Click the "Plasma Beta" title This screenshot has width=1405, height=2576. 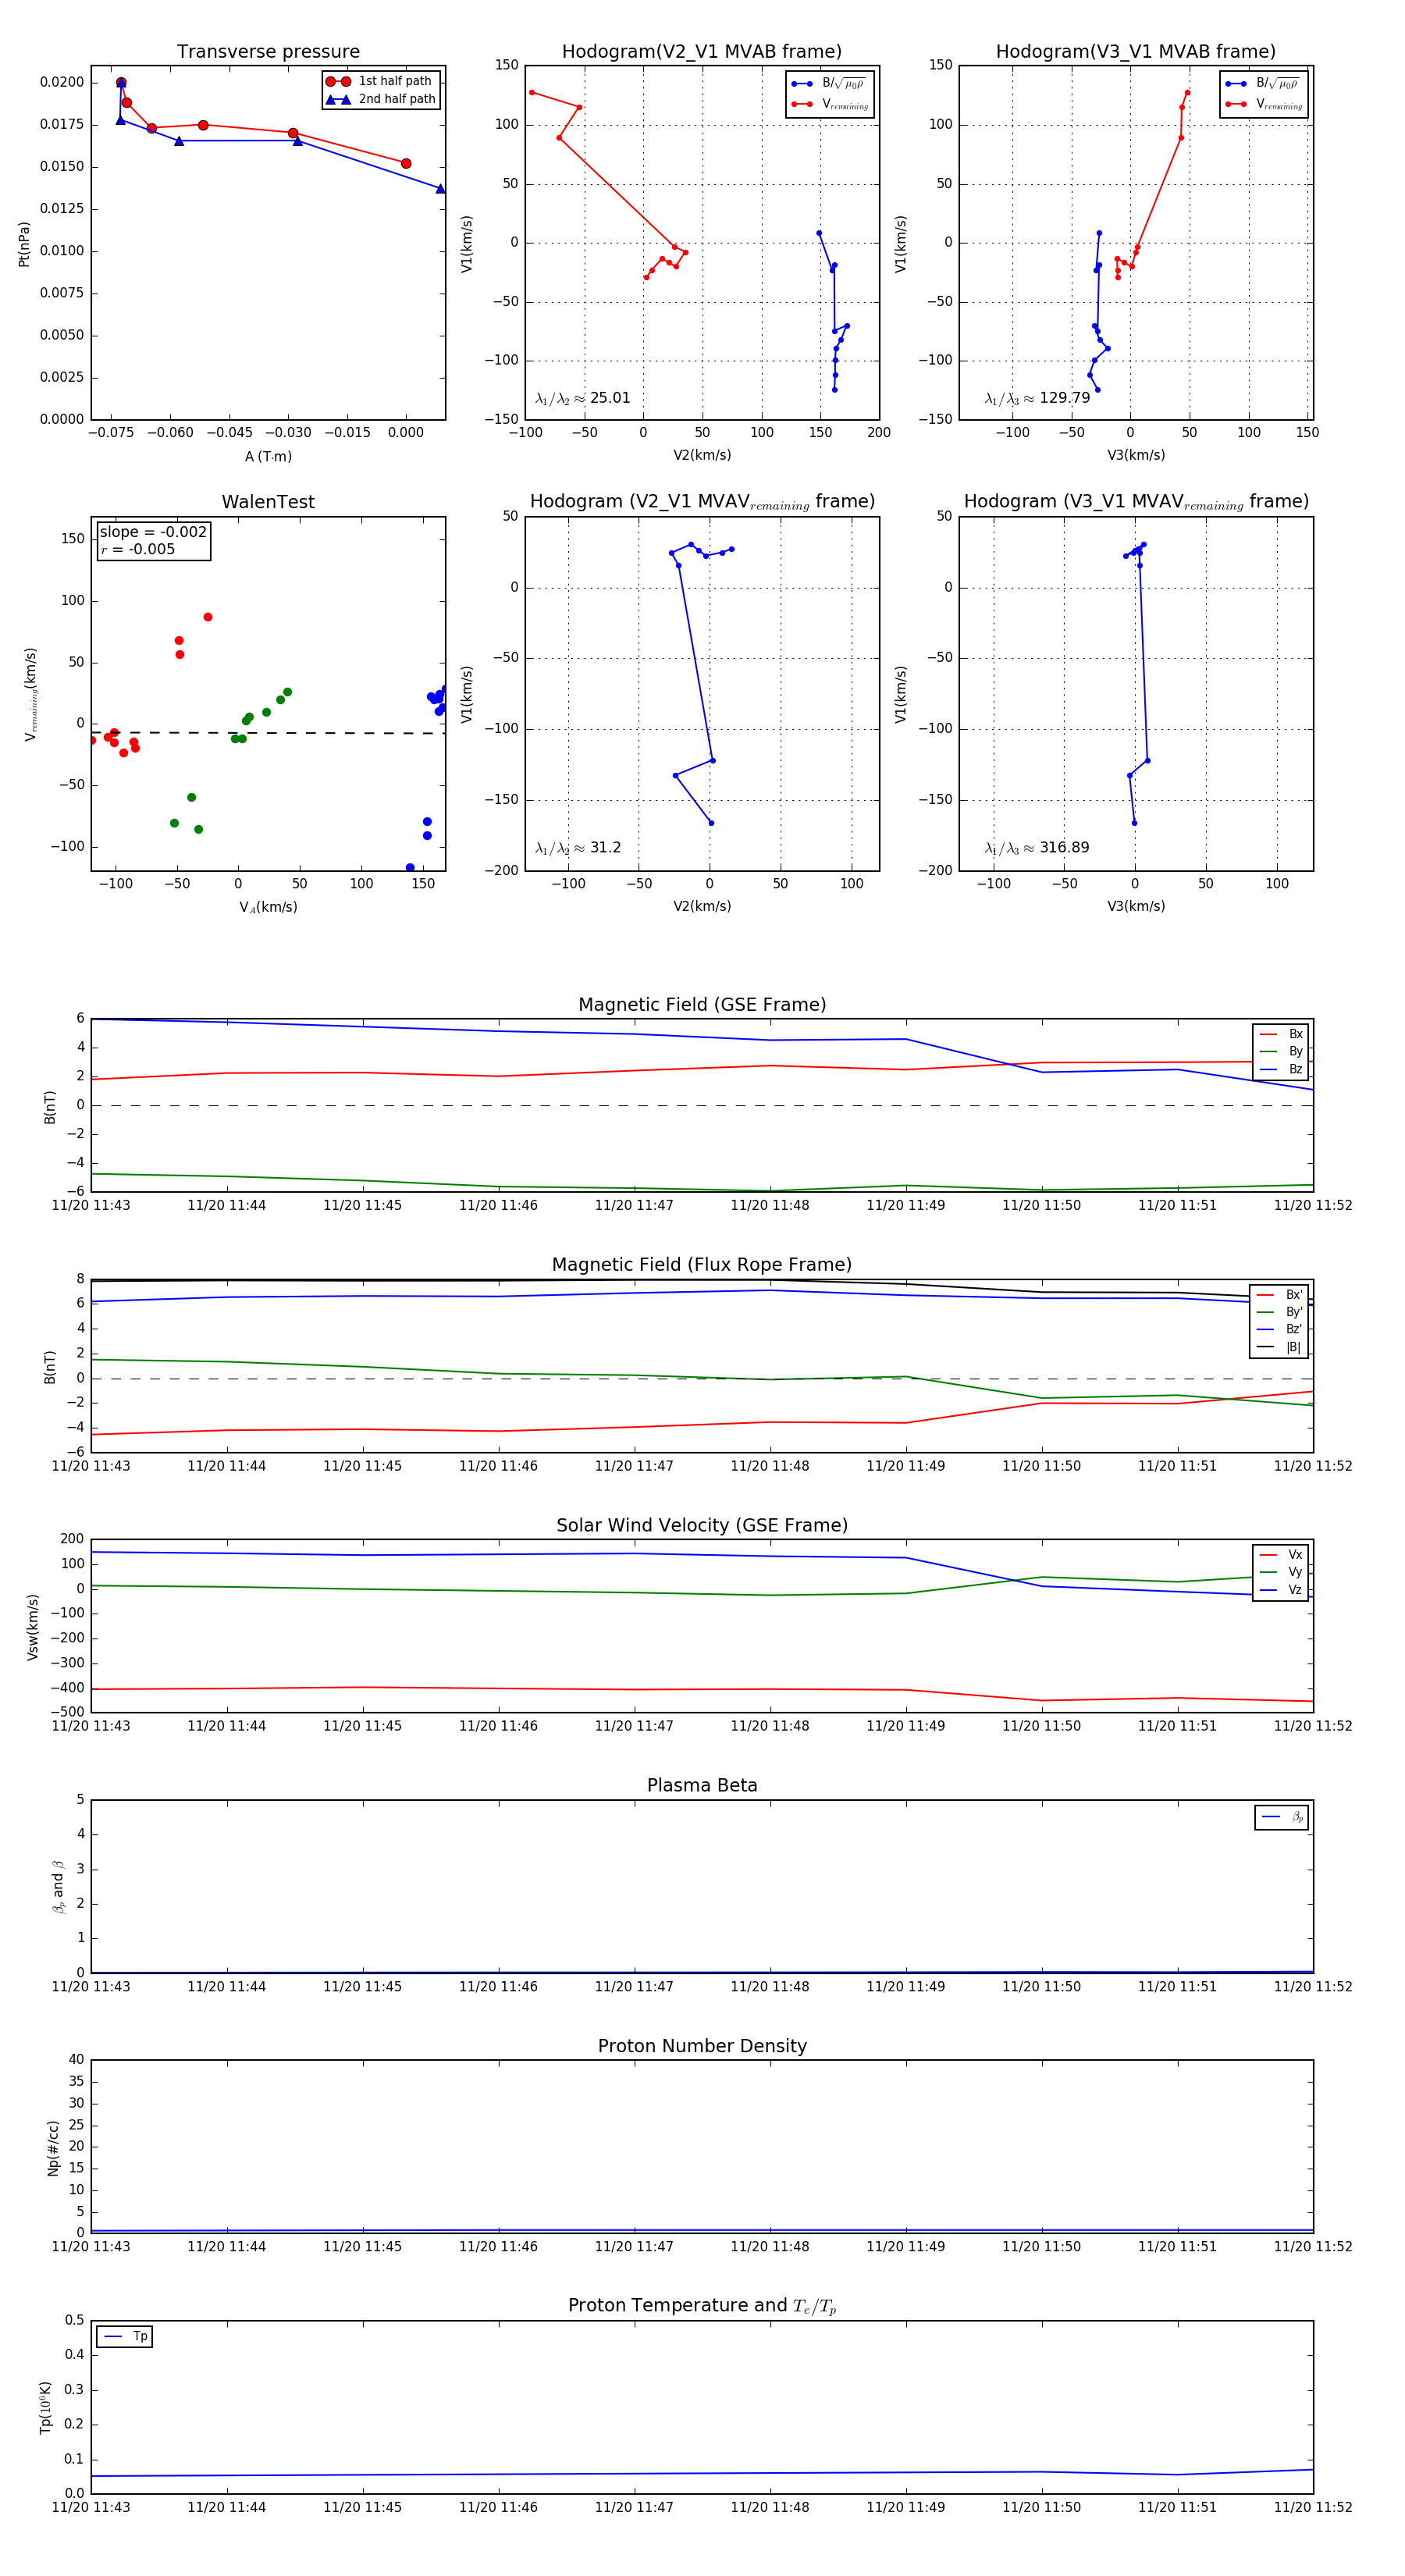click(702, 1785)
